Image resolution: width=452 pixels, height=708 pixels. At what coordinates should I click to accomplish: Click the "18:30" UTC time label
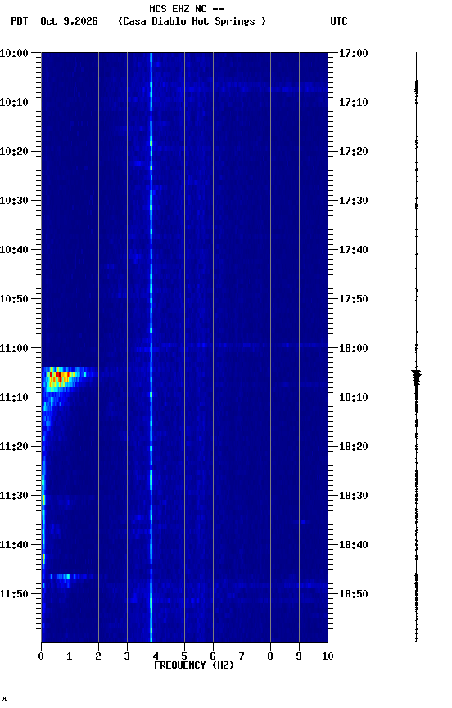tap(353, 496)
